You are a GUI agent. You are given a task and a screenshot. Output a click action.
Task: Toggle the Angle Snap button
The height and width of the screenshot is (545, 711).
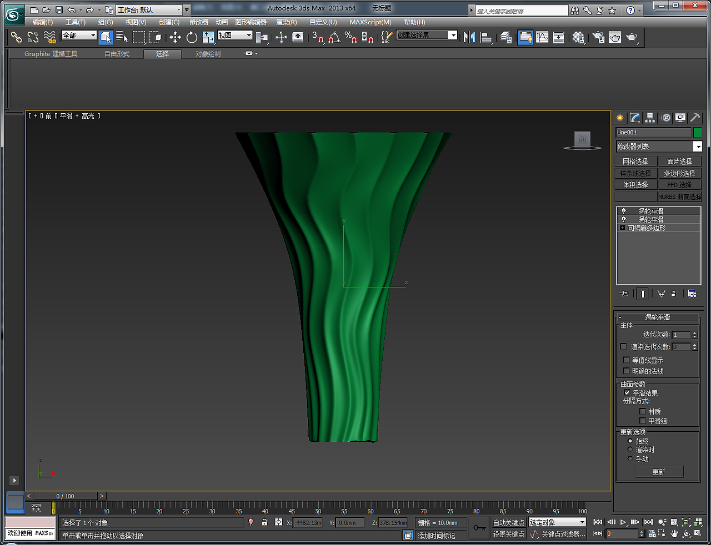point(334,37)
